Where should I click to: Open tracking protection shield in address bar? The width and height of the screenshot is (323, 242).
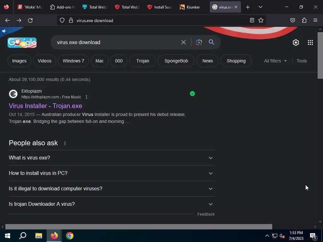62,20
